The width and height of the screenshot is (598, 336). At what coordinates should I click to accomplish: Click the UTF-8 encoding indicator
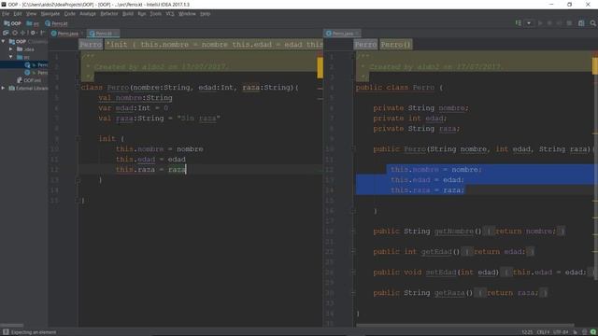point(560,332)
